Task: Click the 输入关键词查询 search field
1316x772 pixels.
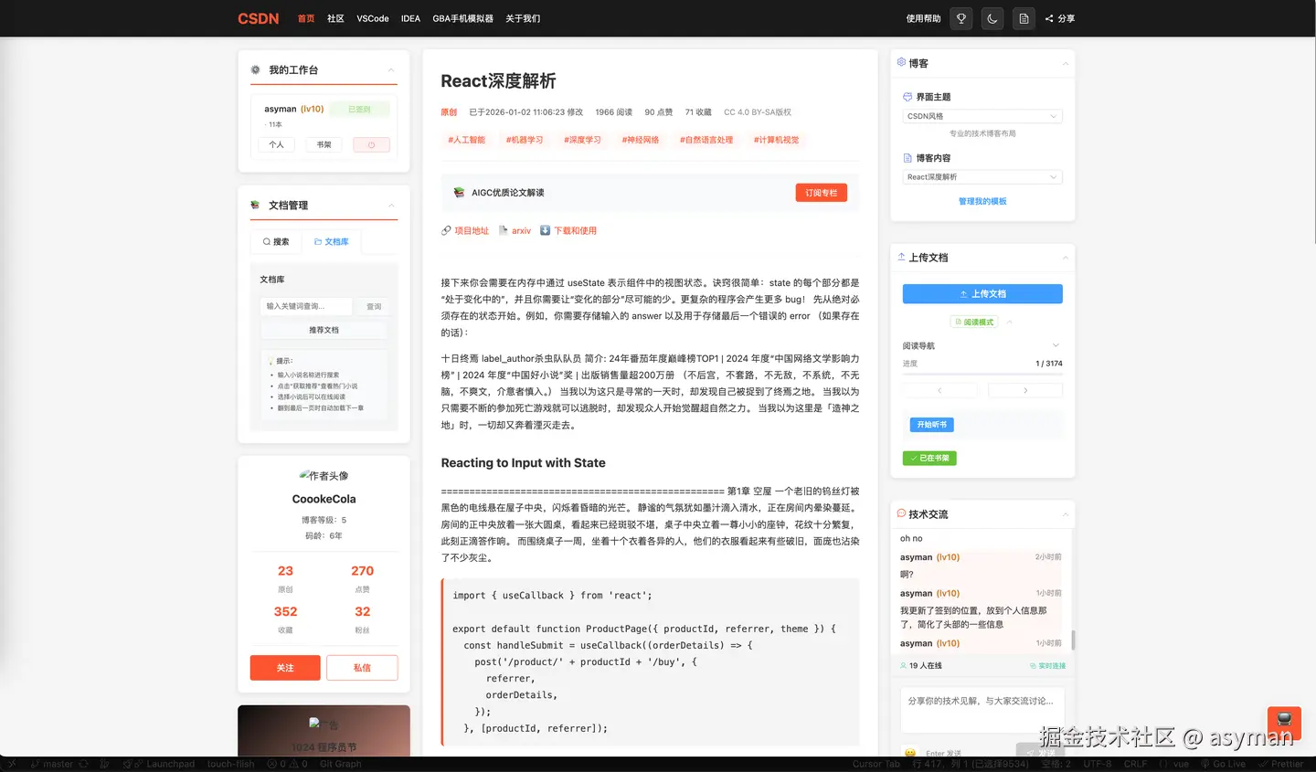Action: [305, 306]
